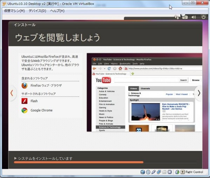Viewport: 210px width, 178px height.
Task: Click the host key arrow icon
Action: click(182, 172)
